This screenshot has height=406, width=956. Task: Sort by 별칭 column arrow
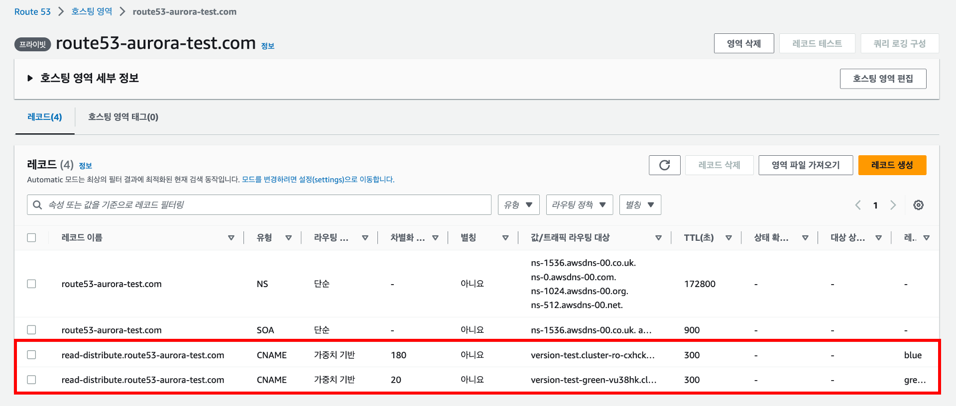tap(505, 238)
